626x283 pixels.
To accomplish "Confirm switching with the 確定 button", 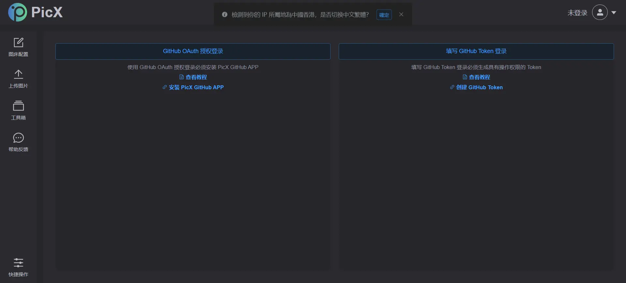I will point(384,15).
